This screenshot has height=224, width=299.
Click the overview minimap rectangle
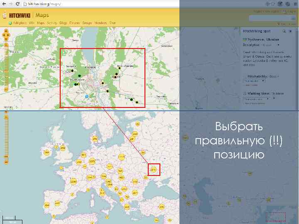coord(276,217)
